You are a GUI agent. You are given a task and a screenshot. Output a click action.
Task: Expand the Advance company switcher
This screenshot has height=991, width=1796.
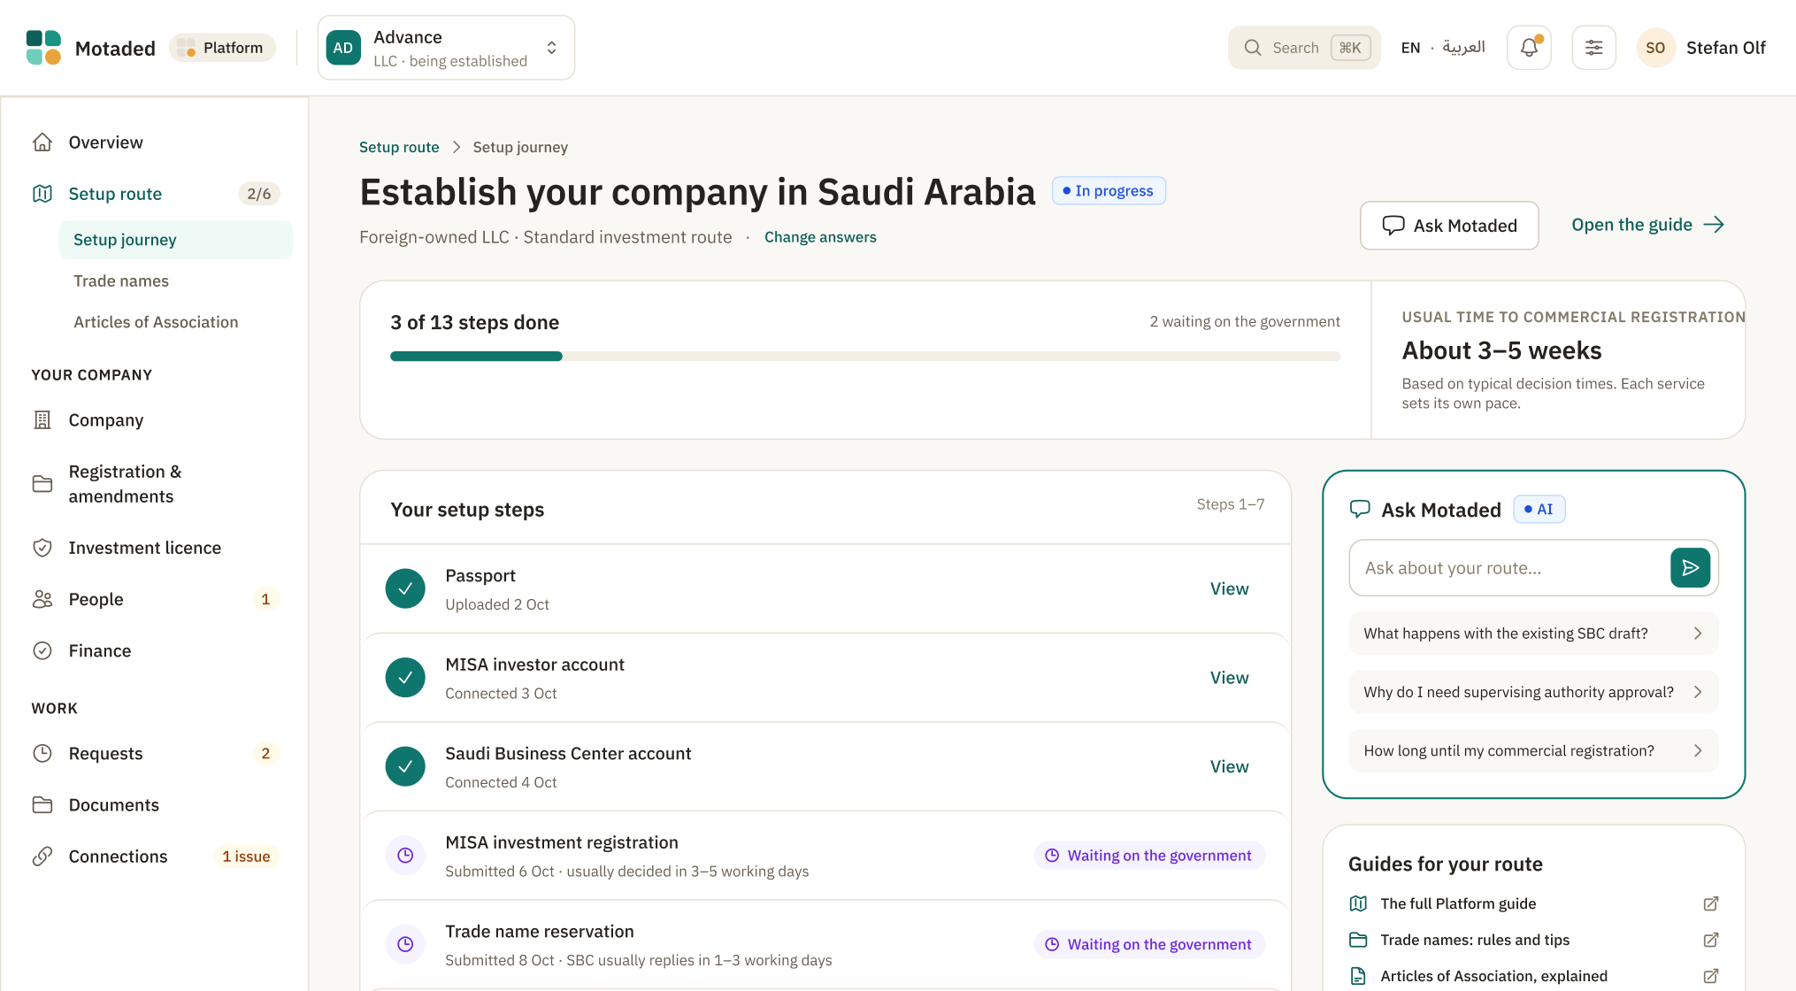[446, 48]
